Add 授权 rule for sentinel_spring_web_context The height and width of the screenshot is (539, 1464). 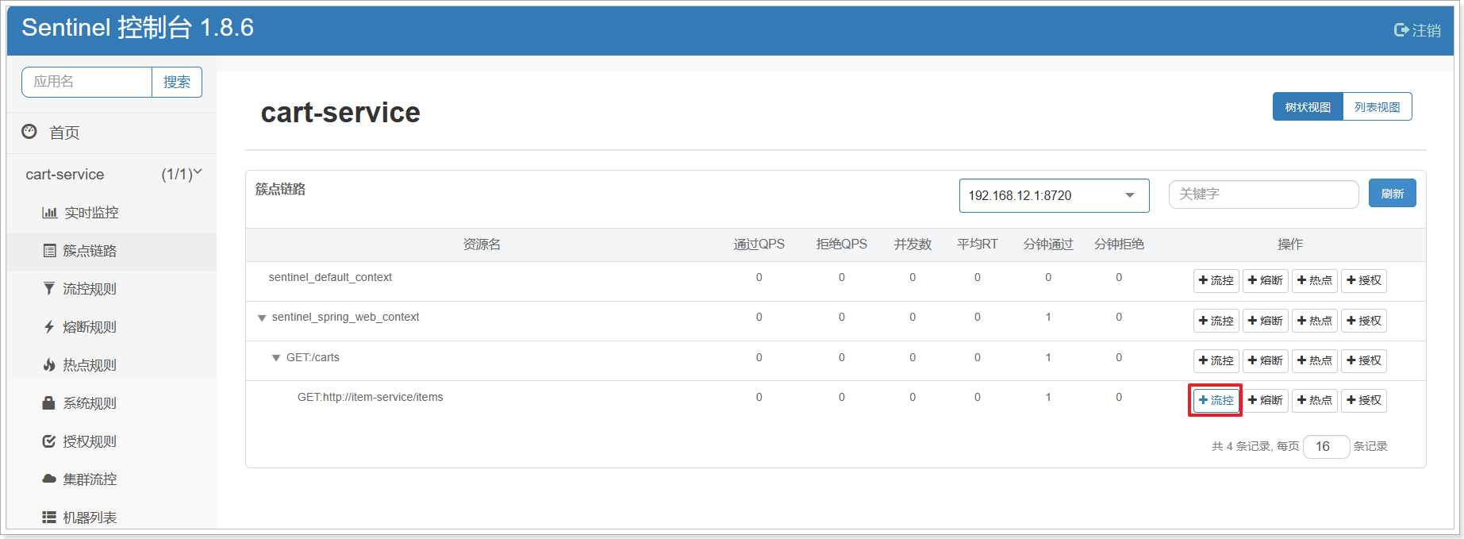1364,321
